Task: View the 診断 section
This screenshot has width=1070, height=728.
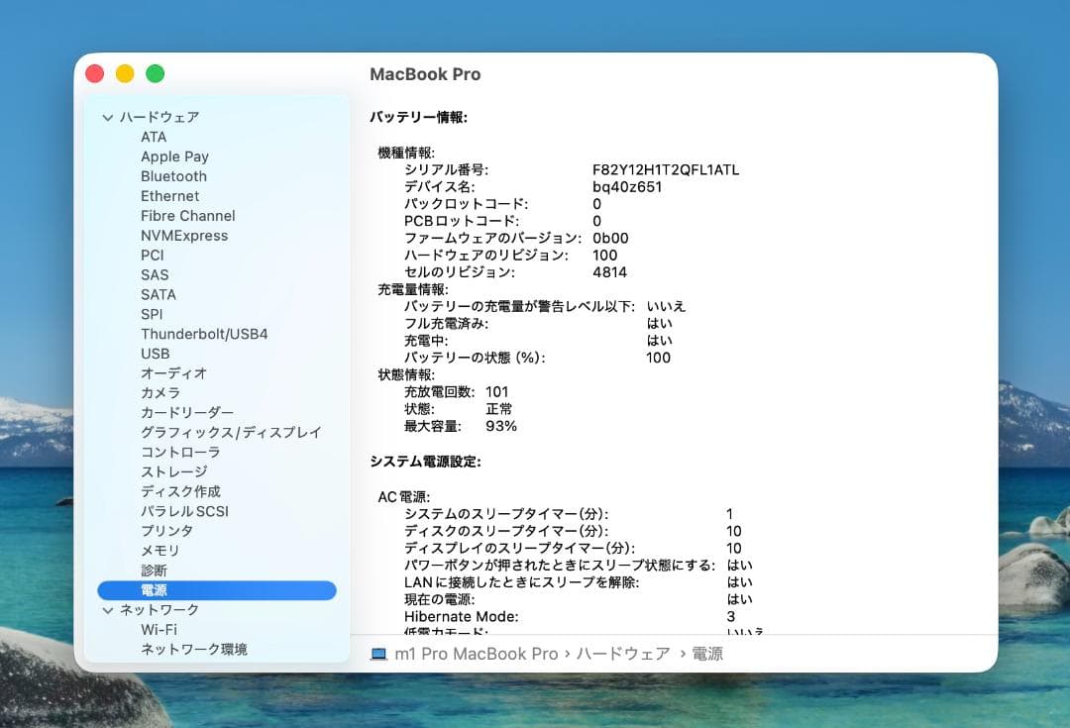Action: [154, 571]
